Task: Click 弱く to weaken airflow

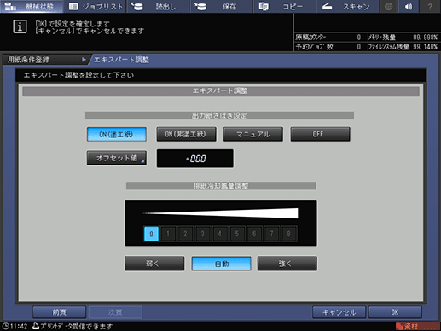Action: [x=154, y=264]
